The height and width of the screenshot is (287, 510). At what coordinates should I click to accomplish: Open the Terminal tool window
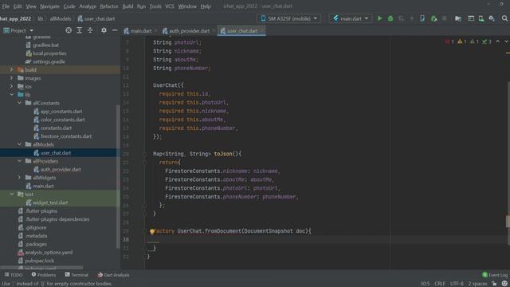point(76,275)
